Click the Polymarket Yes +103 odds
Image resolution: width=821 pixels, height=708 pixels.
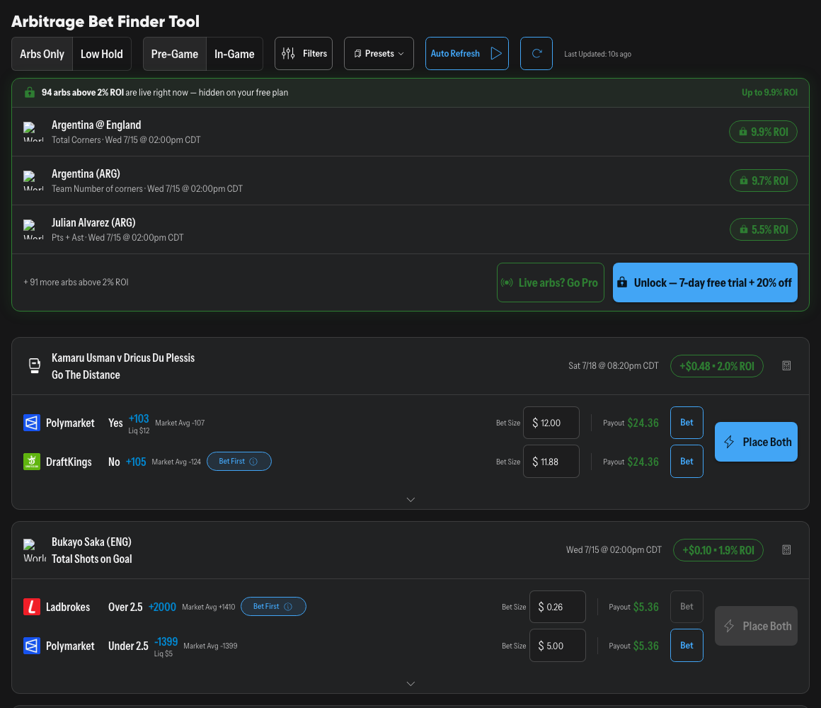pyautogui.click(x=139, y=419)
